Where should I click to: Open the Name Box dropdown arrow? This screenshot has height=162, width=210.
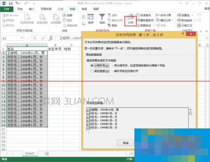(22, 38)
